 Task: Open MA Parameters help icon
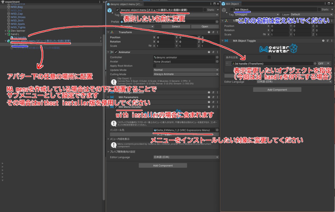click(209, 97)
